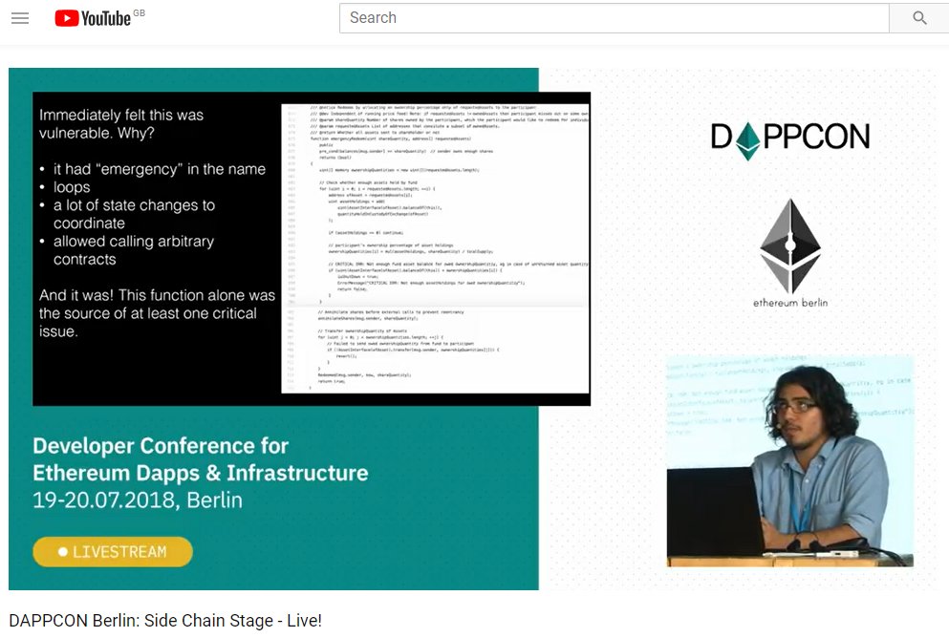Click the magnifier search button
The image size is (949, 638).
click(x=918, y=18)
